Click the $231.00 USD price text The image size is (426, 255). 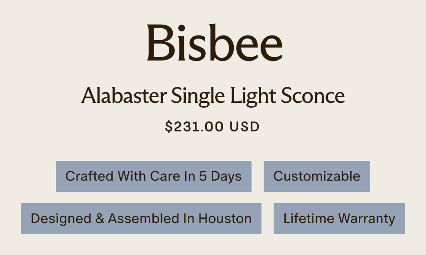pyautogui.click(x=212, y=127)
